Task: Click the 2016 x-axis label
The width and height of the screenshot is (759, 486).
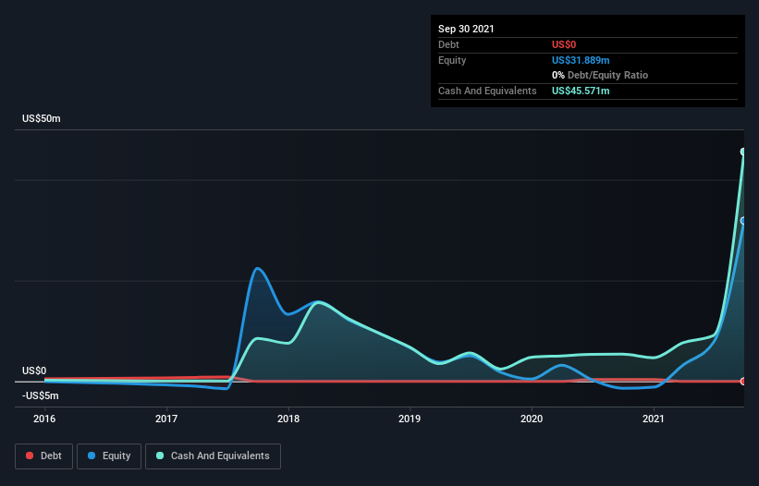Action: [x=44, y=419]
